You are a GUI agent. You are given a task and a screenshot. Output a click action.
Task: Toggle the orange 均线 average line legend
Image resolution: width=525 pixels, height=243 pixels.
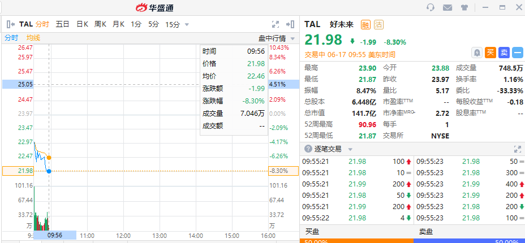[x=33, y=38]
